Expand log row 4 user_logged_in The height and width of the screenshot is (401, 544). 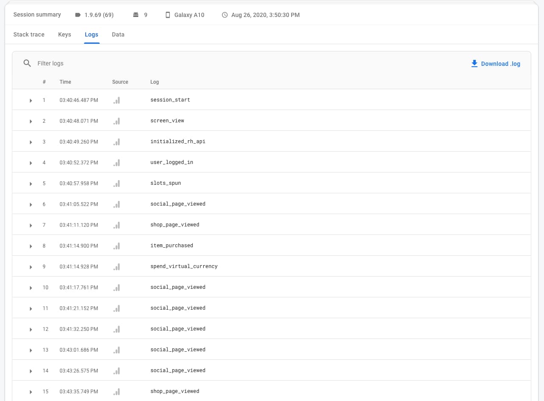pyautogui.click(x=31, y=163)
